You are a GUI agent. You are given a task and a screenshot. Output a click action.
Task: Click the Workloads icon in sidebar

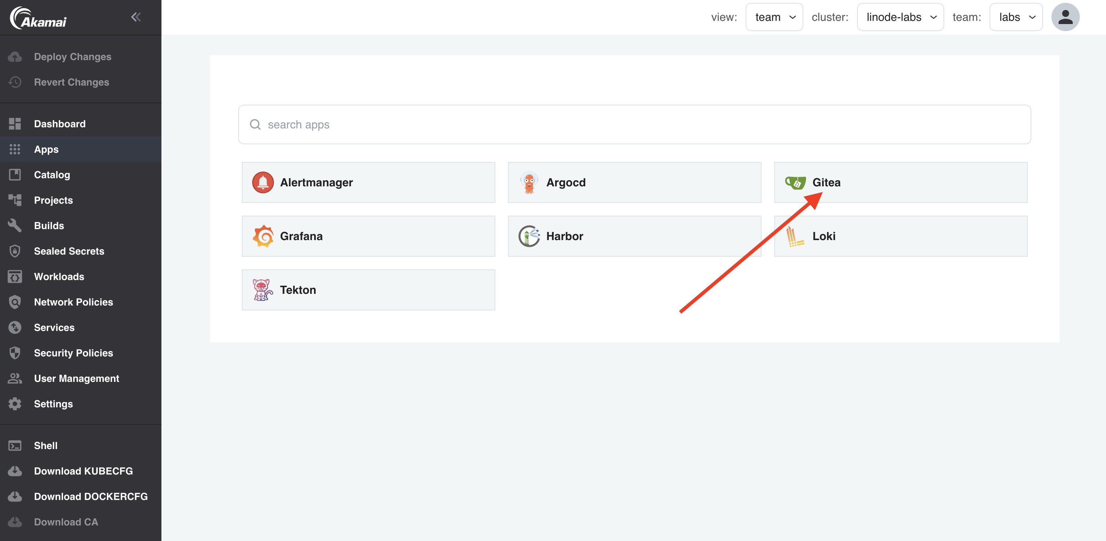15,277
